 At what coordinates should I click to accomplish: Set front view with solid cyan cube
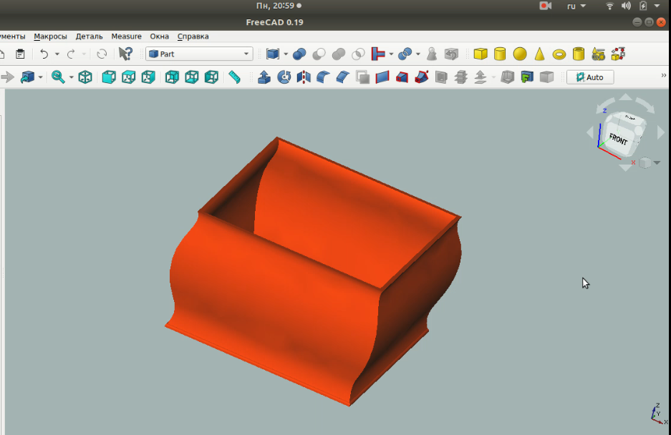[x=109, y=77]
